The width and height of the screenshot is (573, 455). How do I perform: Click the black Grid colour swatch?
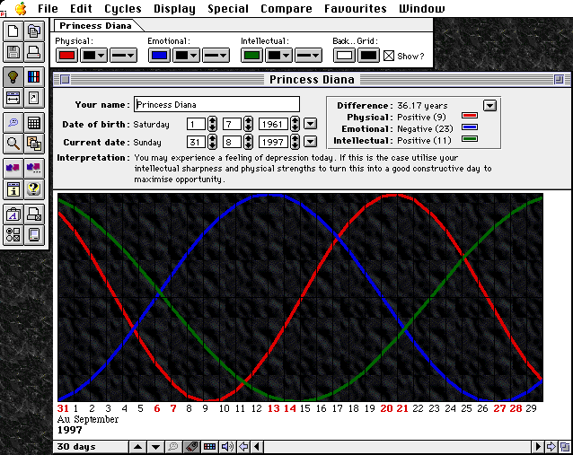[368, 56]
